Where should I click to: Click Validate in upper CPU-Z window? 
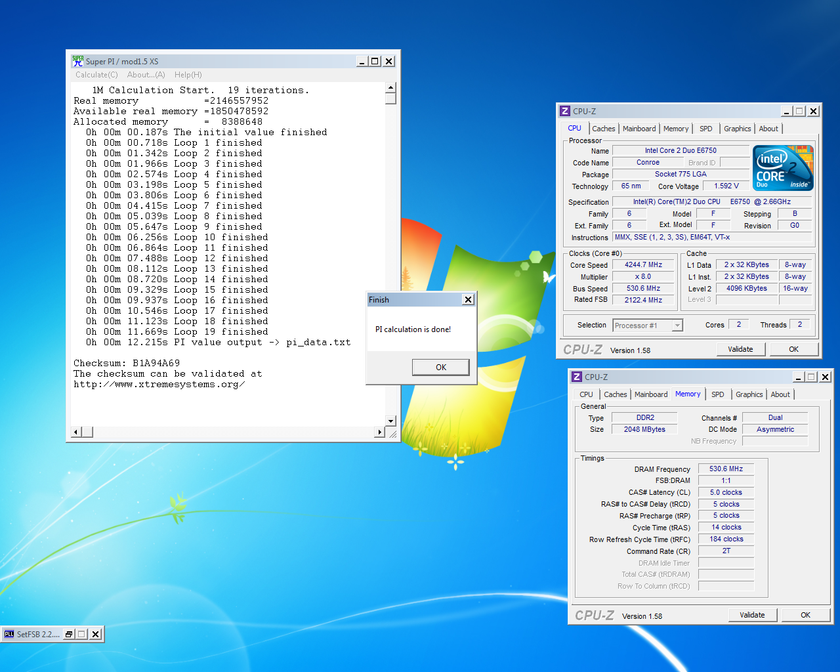tap(740, 349)
